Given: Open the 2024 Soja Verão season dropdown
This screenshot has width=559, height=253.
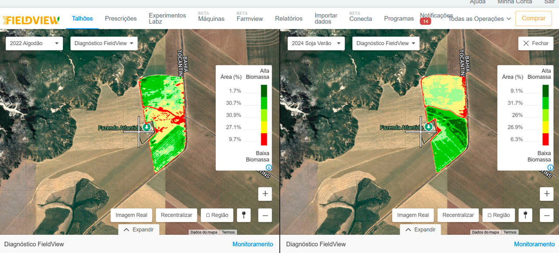Looking at the screenshot, I should click(316, 43).
